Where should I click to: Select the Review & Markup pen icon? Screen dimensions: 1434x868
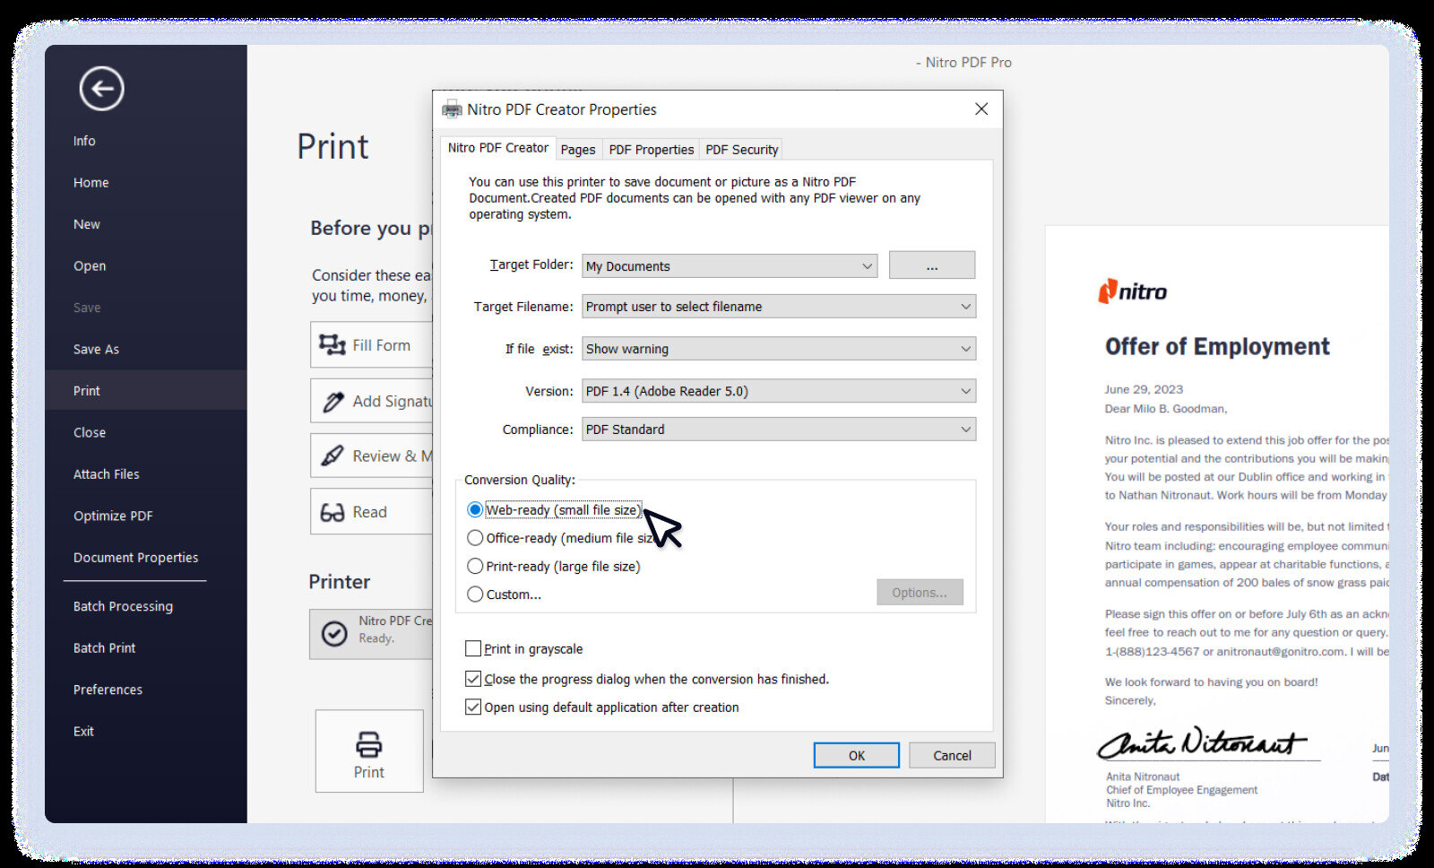tap(333, 456)
